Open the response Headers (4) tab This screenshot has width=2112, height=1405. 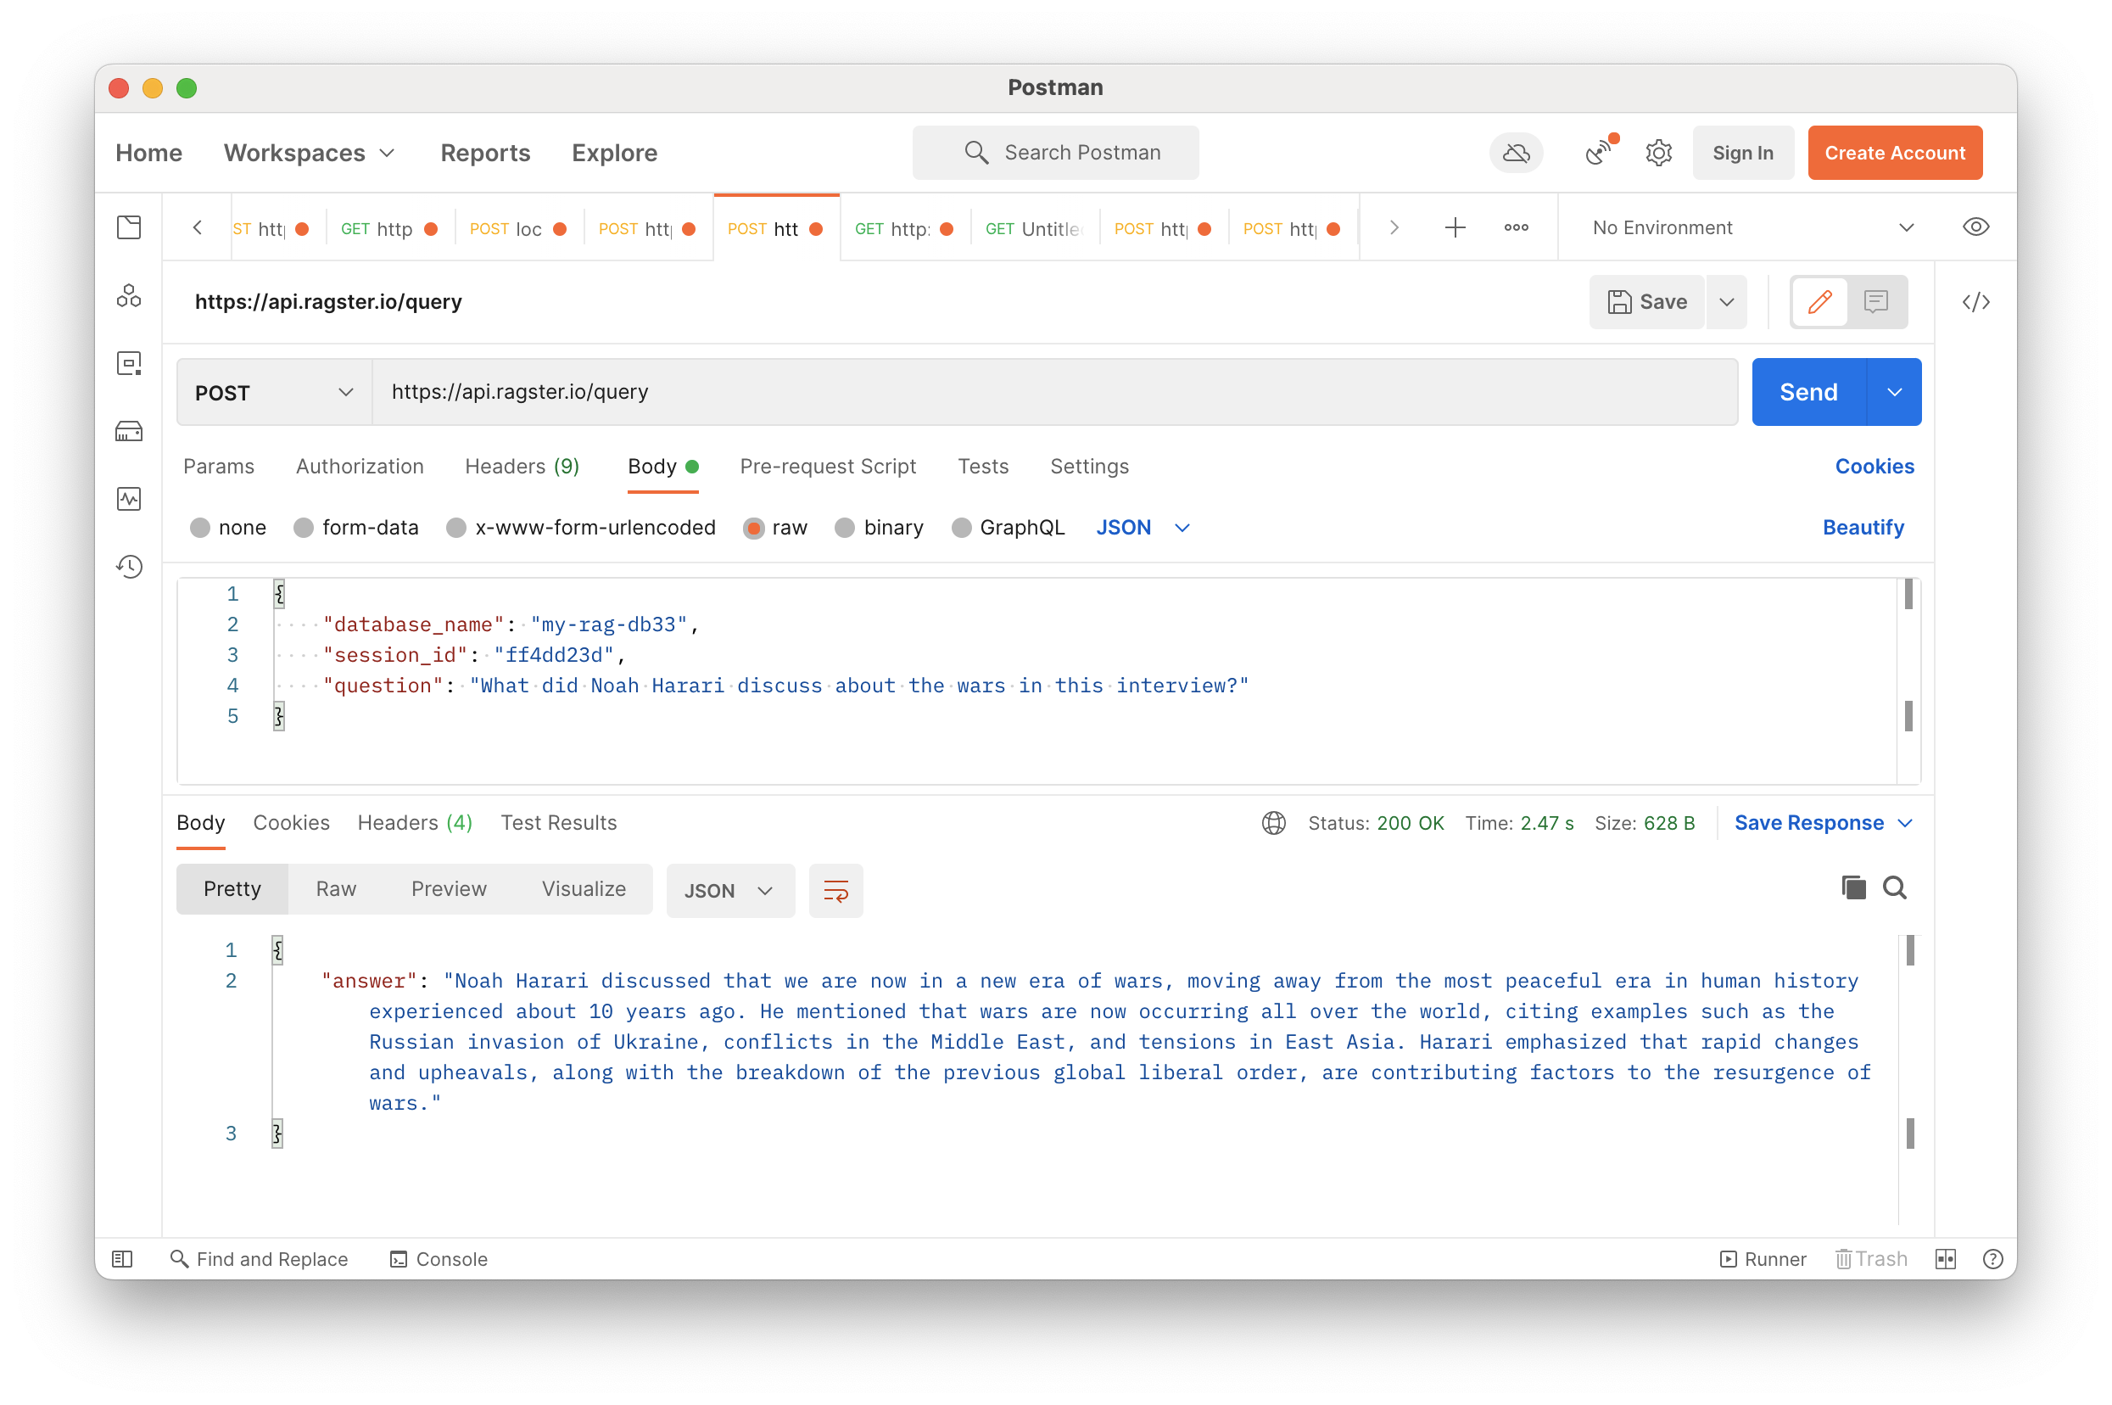[415, 823]
